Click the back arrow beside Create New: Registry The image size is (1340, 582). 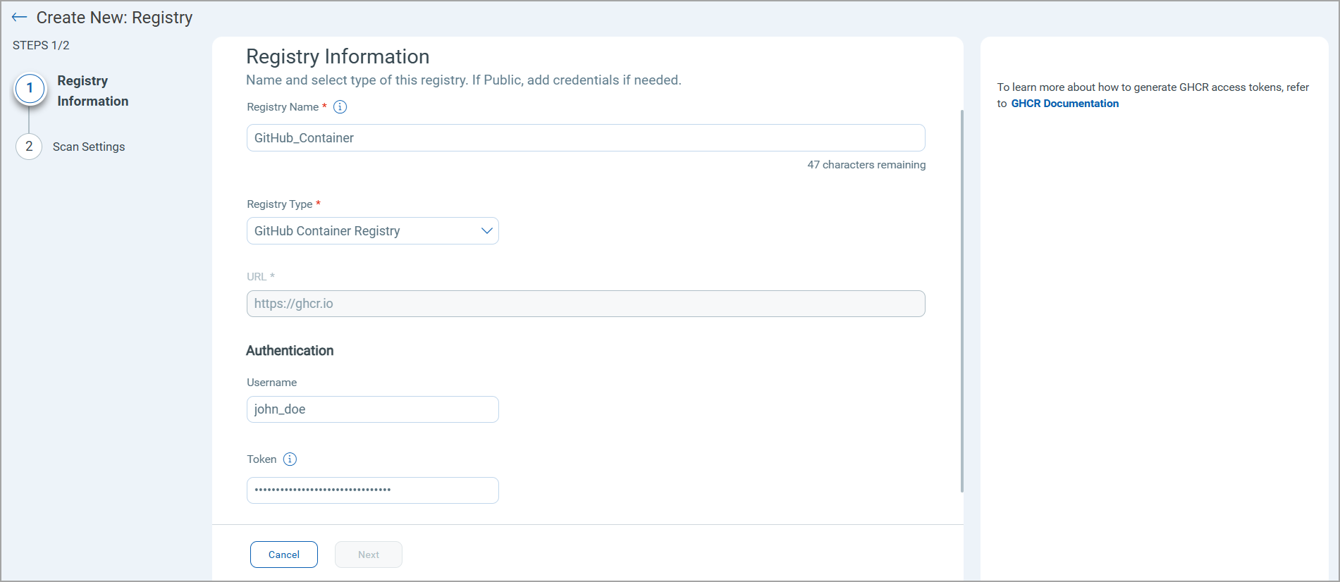19,18
